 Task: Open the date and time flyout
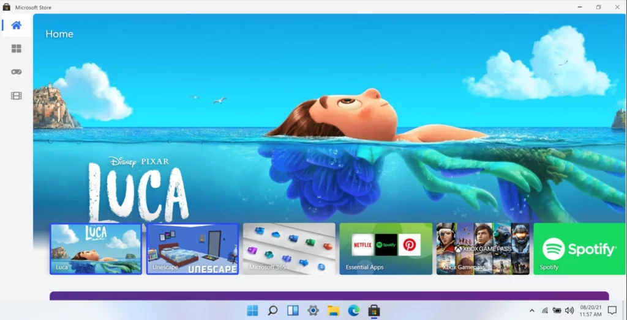[x=590, y=310]
